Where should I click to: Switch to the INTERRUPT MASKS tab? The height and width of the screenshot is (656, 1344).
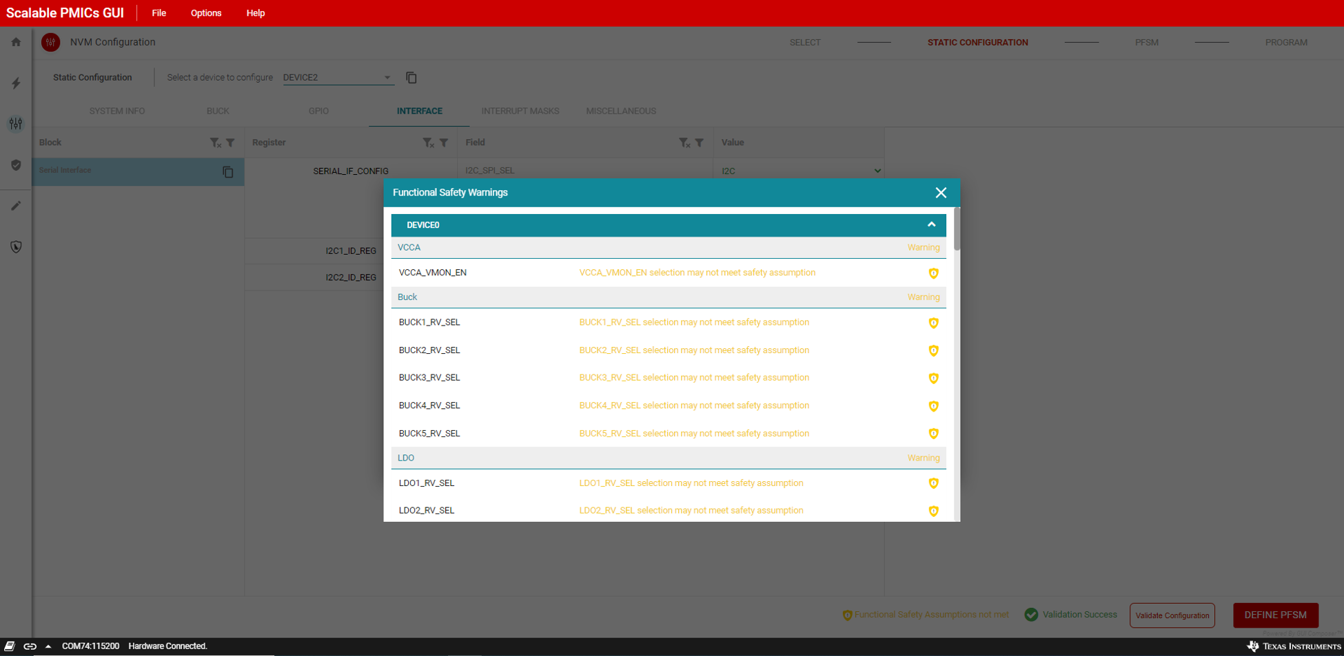tap(520, 111)
